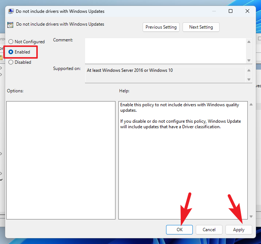The width and height of the screenshot is (261, 244).
Task: Click Cancel to discard changes
Action: [209, 230]
